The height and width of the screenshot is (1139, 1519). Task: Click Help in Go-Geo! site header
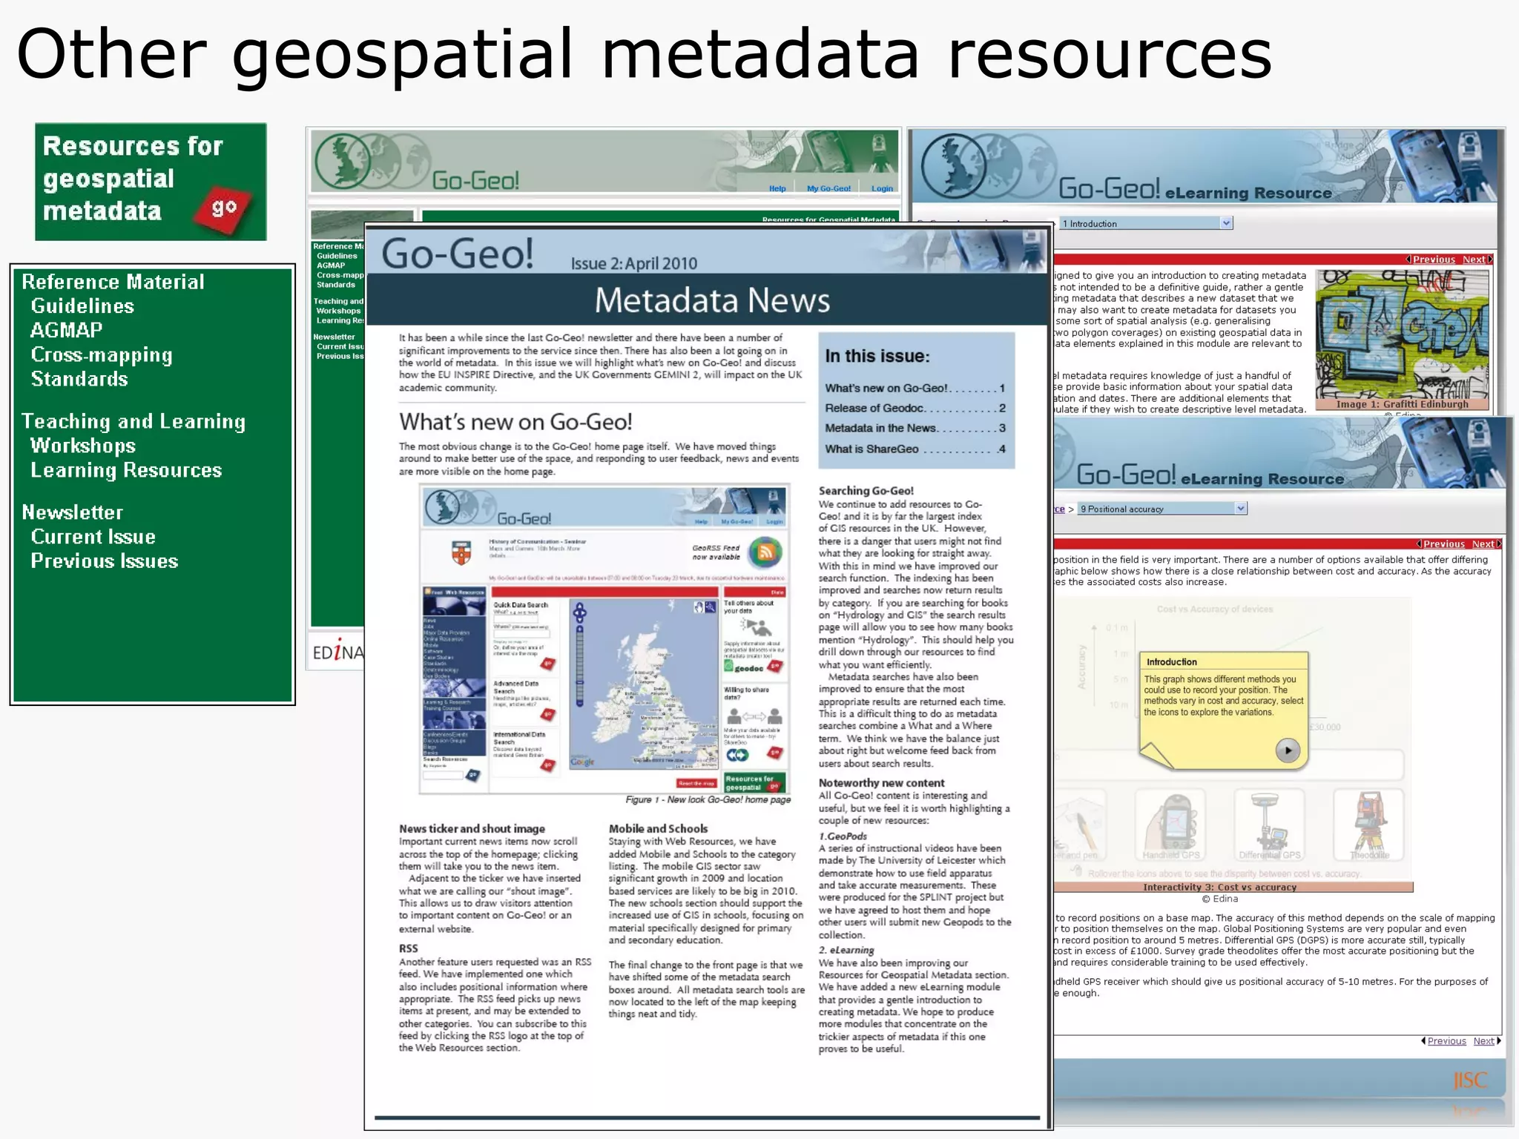pyautogui.click(x=777, y=188)
